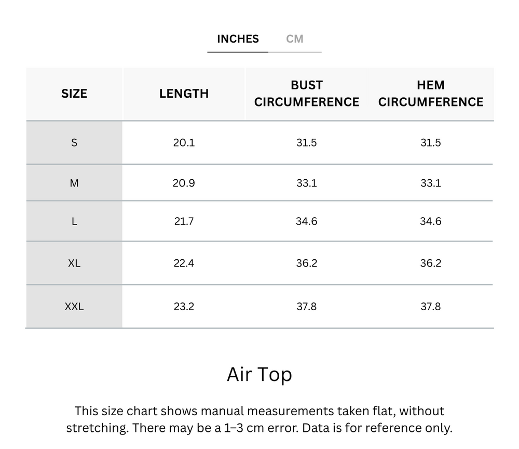Click the SIZE column header
The width and height of the screenshot is (519, 449).
pos(74,94)
